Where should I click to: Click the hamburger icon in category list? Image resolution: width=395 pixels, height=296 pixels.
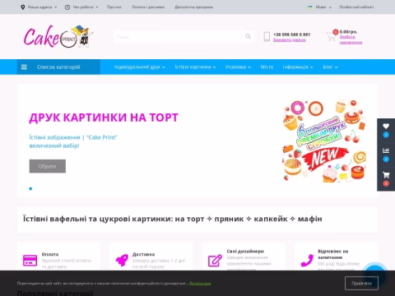pyautogui.click(x=24, y=67)
